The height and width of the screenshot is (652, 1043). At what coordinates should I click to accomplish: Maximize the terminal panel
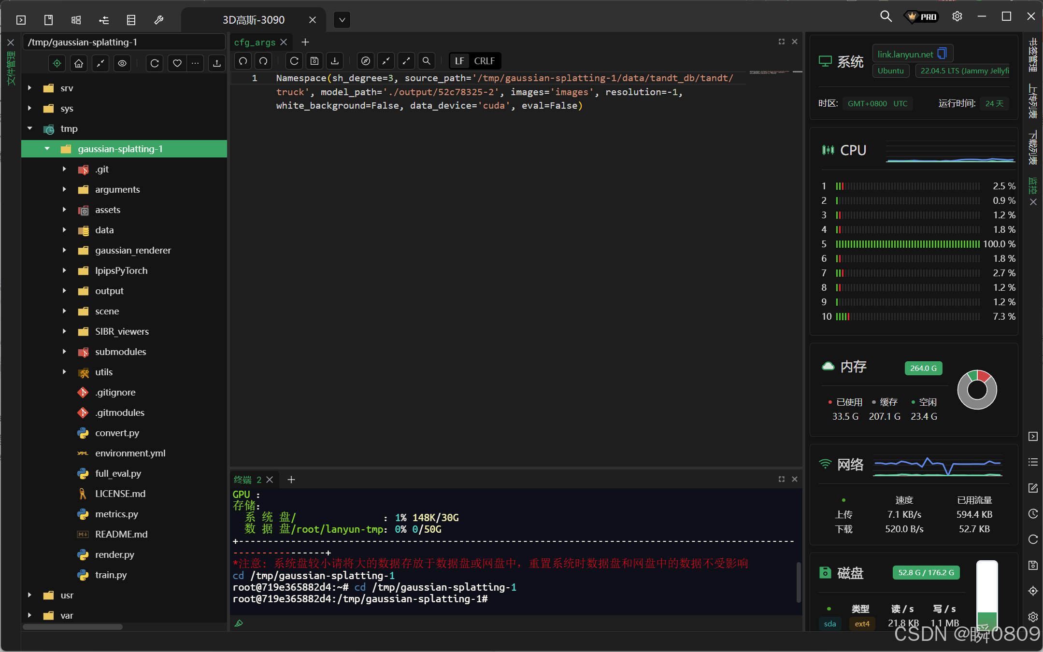(x=782, y=479)
